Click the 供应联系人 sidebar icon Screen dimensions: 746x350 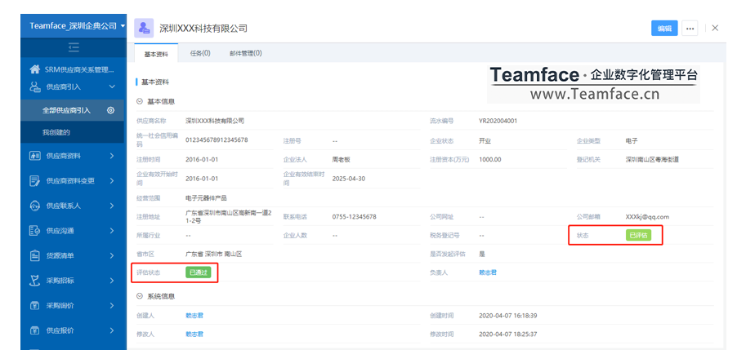click(x=35, y=206)
